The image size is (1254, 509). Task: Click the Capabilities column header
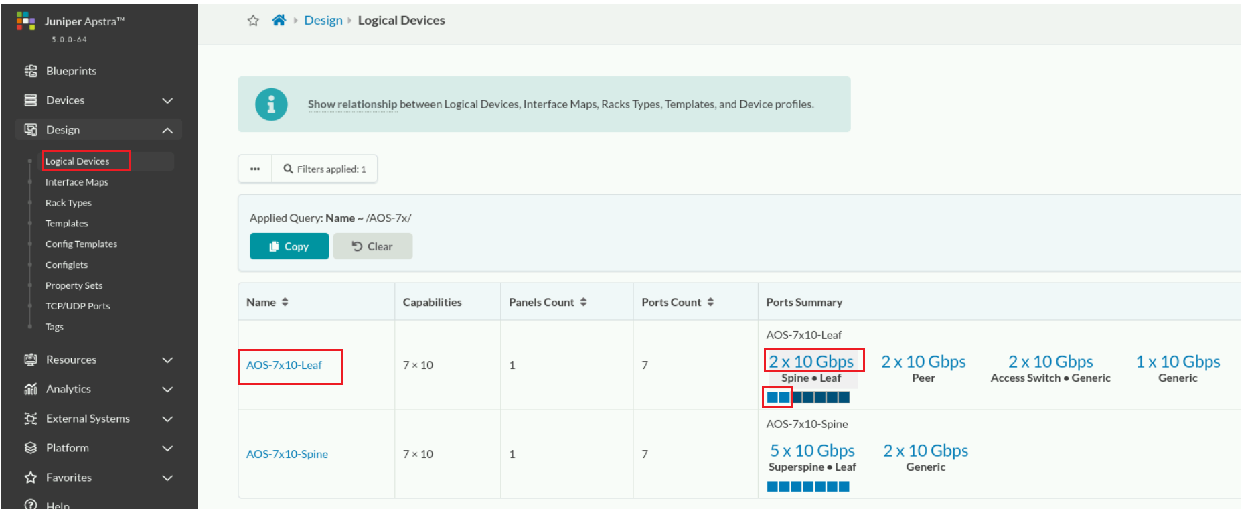(x=433, y=302)
